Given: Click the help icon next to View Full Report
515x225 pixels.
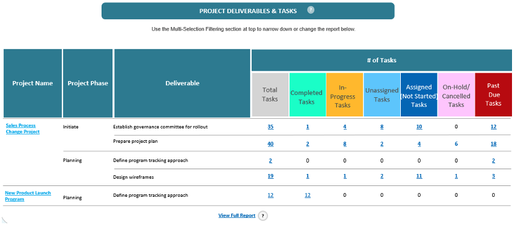Looking at the screenshot, I should 263,216.
